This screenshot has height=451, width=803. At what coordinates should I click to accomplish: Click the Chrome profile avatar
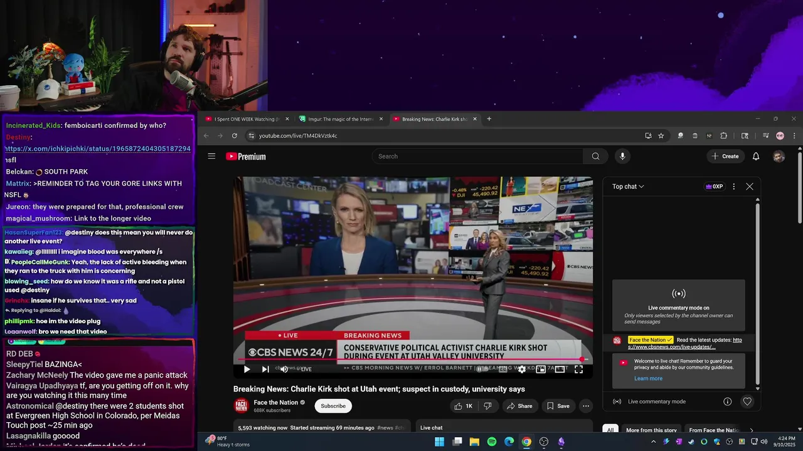tap(780, 135)
